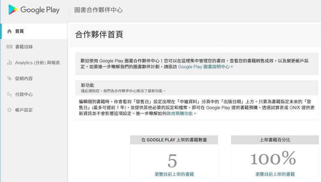Click the payment icon beside 付款中心
Viewport: 321px width, 182px height.
[x=9, y=94]
